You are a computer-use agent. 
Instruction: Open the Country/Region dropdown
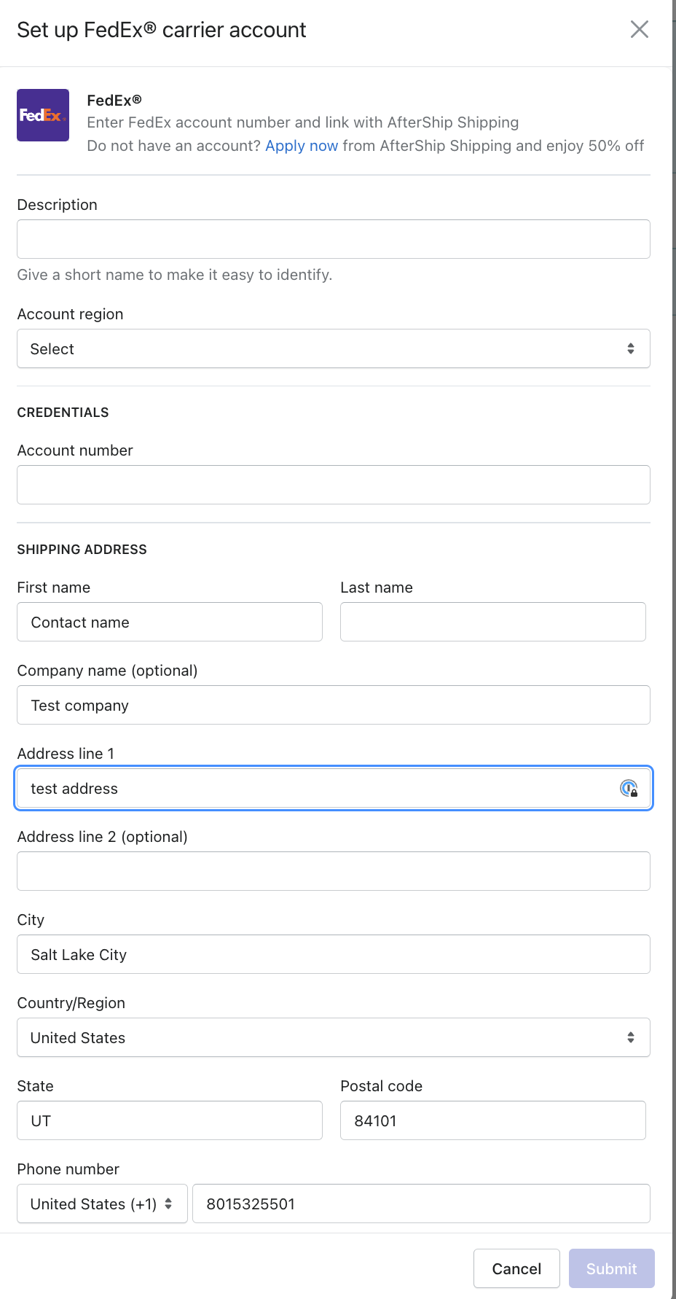coord(334,1037)
